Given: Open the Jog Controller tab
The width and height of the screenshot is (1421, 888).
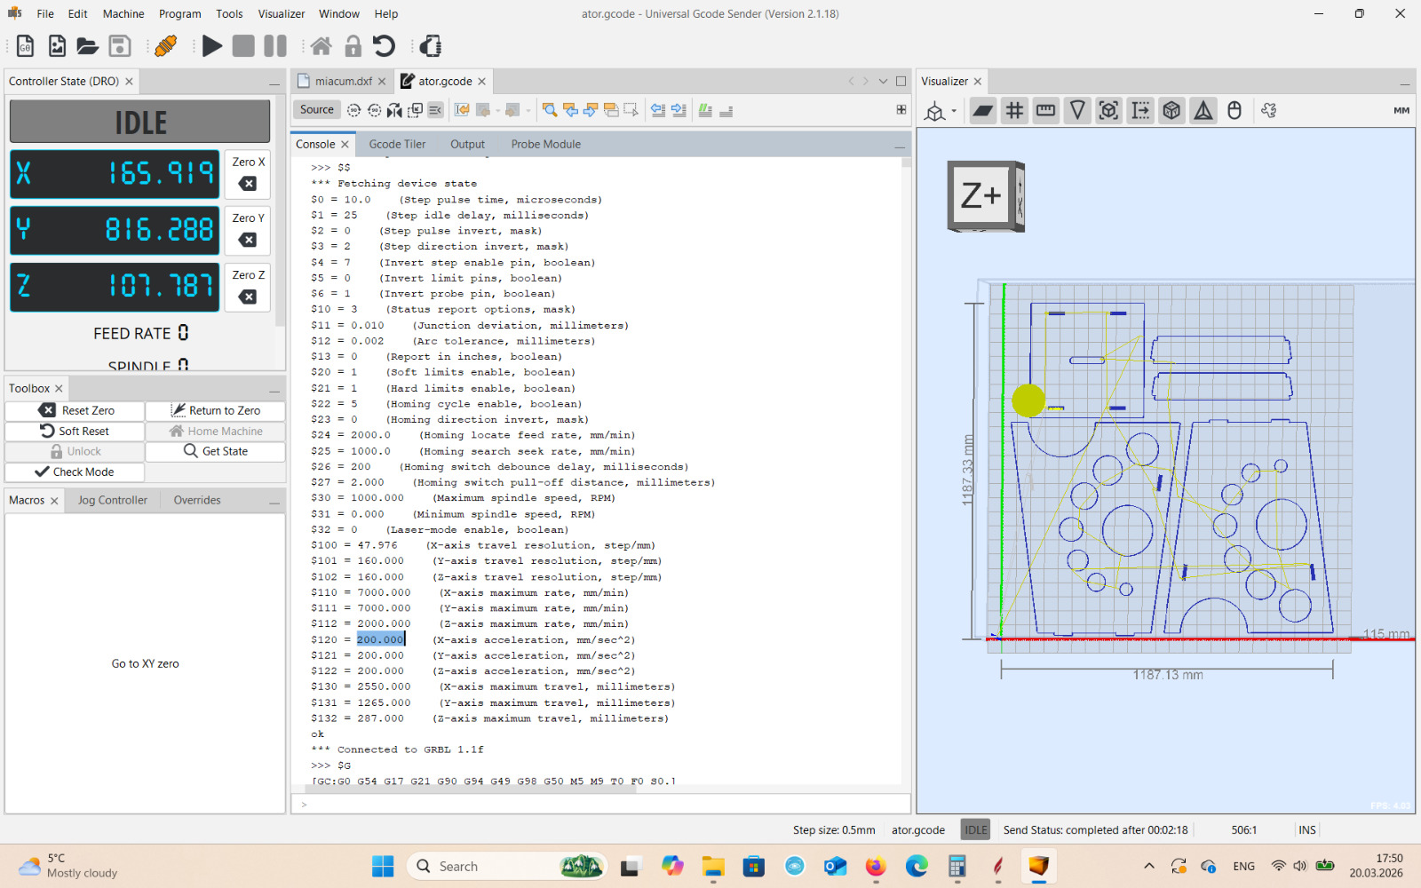Looking at the screenshot, I should click(x=112, y=500).
